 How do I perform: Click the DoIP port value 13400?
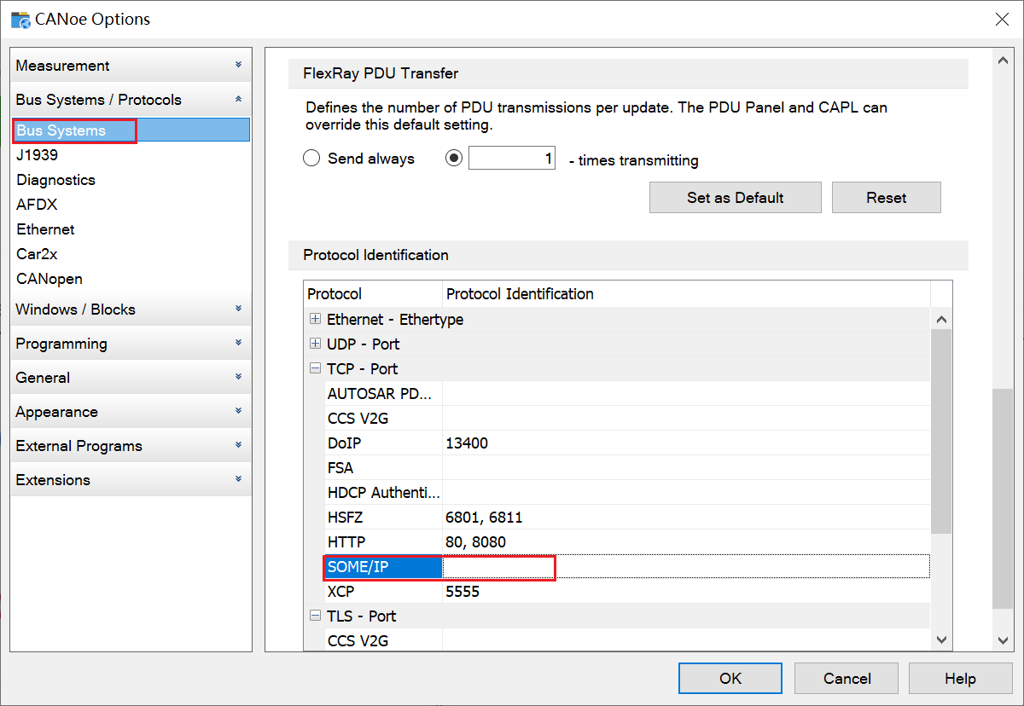(467, 443)
